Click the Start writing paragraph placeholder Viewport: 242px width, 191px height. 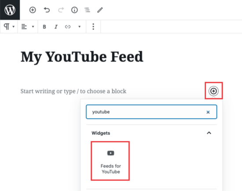pyautogui.click(x=73, y=91)
